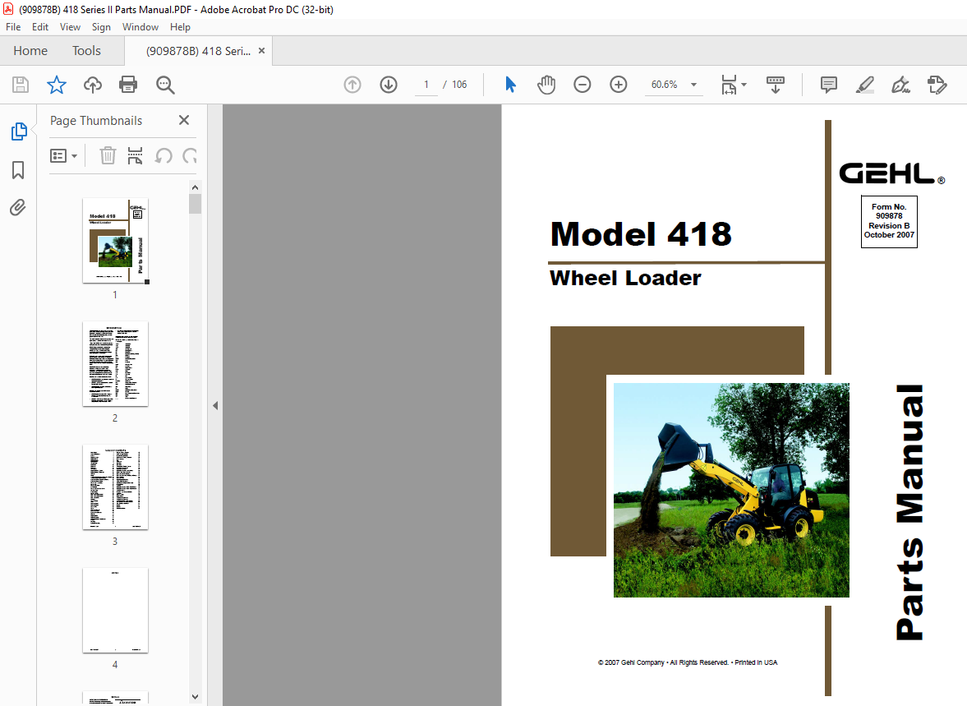Click the 60.6% zoom value field
This screenshot has height=706, width=967.
click(x=664, y=85)
